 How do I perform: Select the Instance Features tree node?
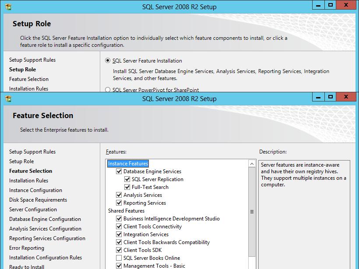(x=128, y=164)
